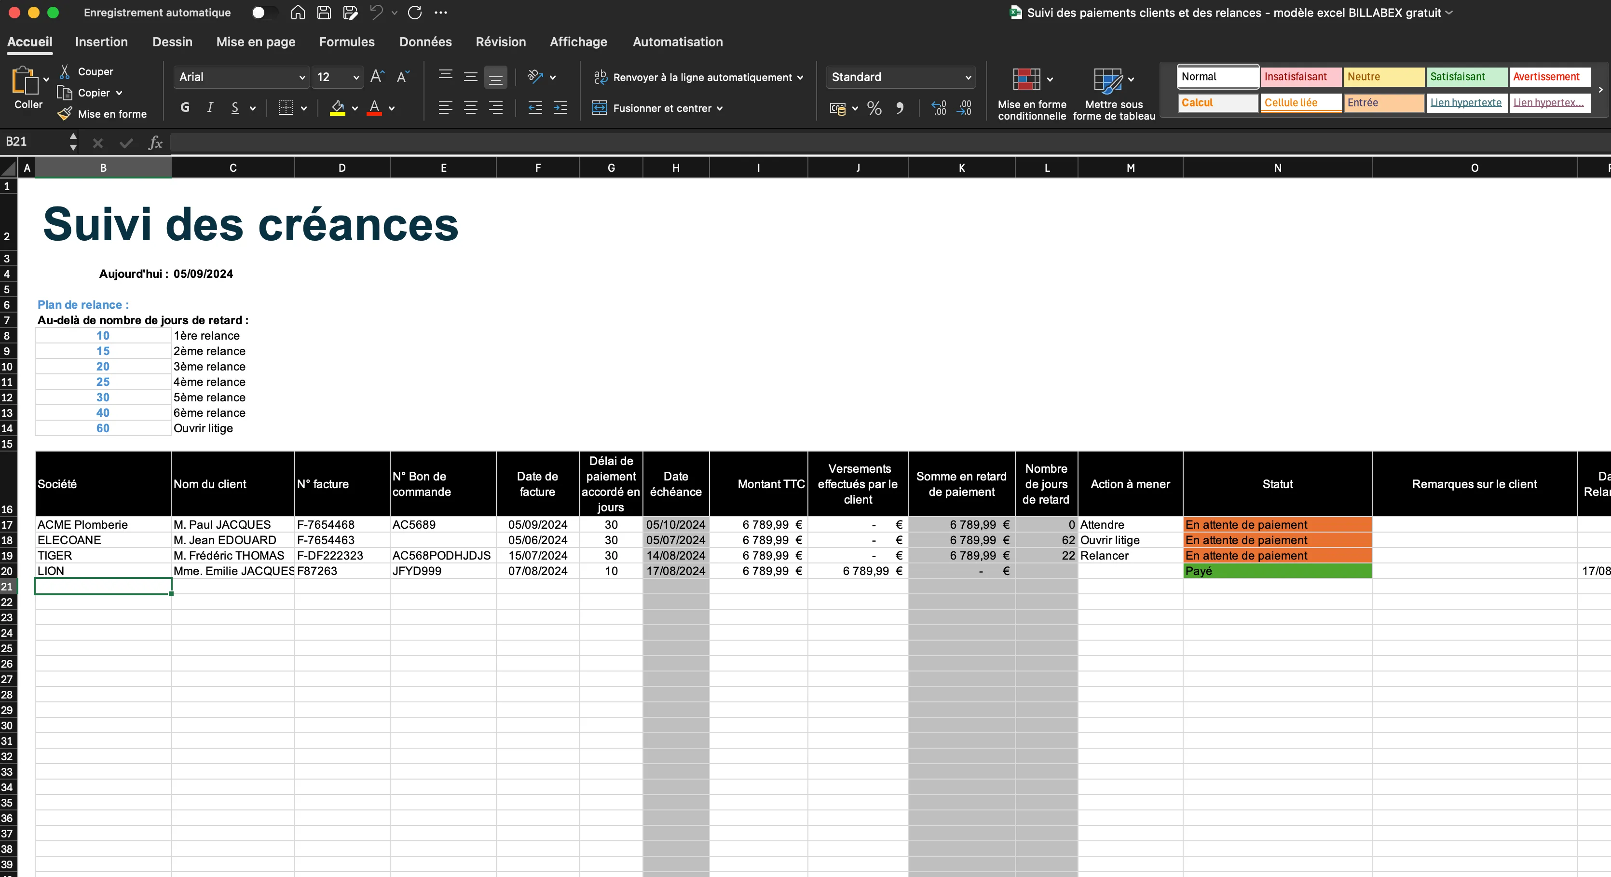
Task: Activate the Mise en forme format painter
Action: 66,113
